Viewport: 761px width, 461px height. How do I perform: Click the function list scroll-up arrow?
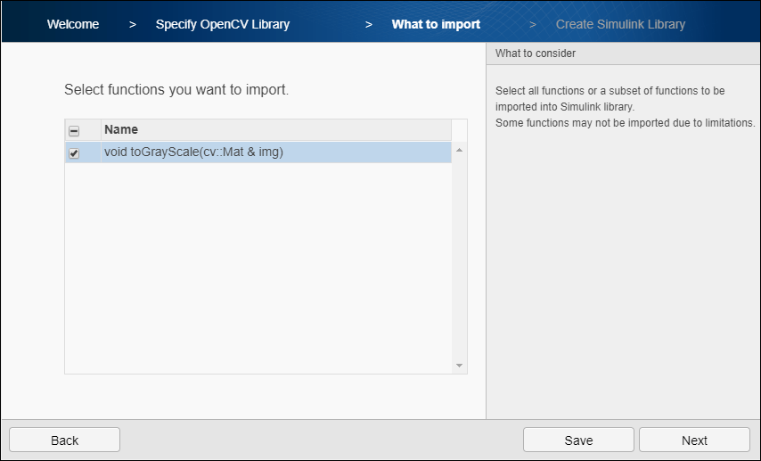pos(460,150)
